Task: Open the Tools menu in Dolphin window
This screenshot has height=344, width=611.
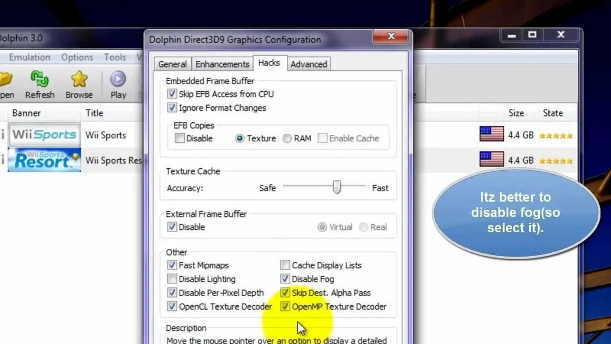Action: coord(115,57)
